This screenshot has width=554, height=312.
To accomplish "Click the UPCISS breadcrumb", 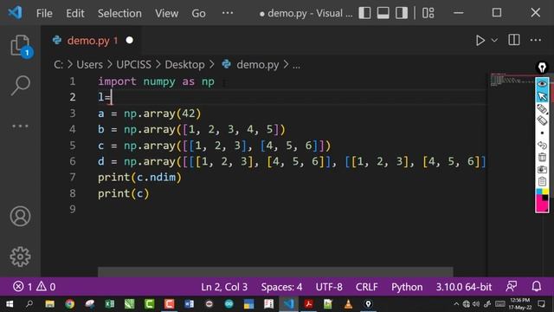I will click(133, 65).
